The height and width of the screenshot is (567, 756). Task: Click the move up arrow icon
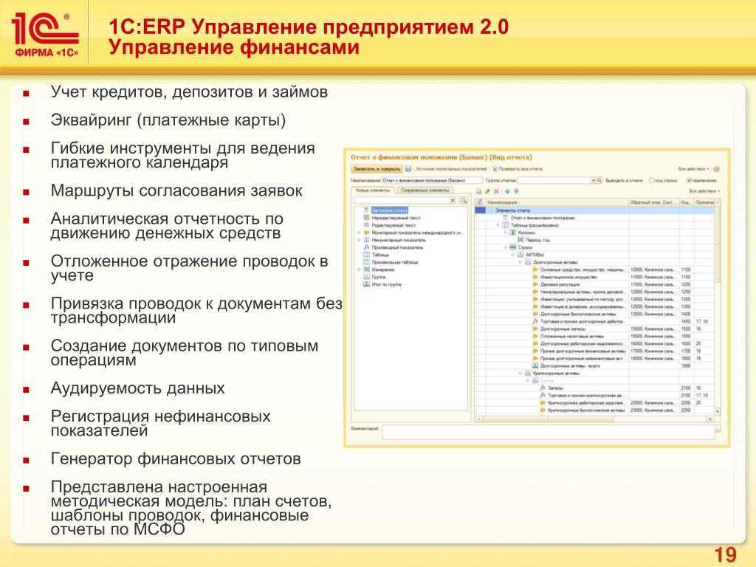[x=506, y=191]
